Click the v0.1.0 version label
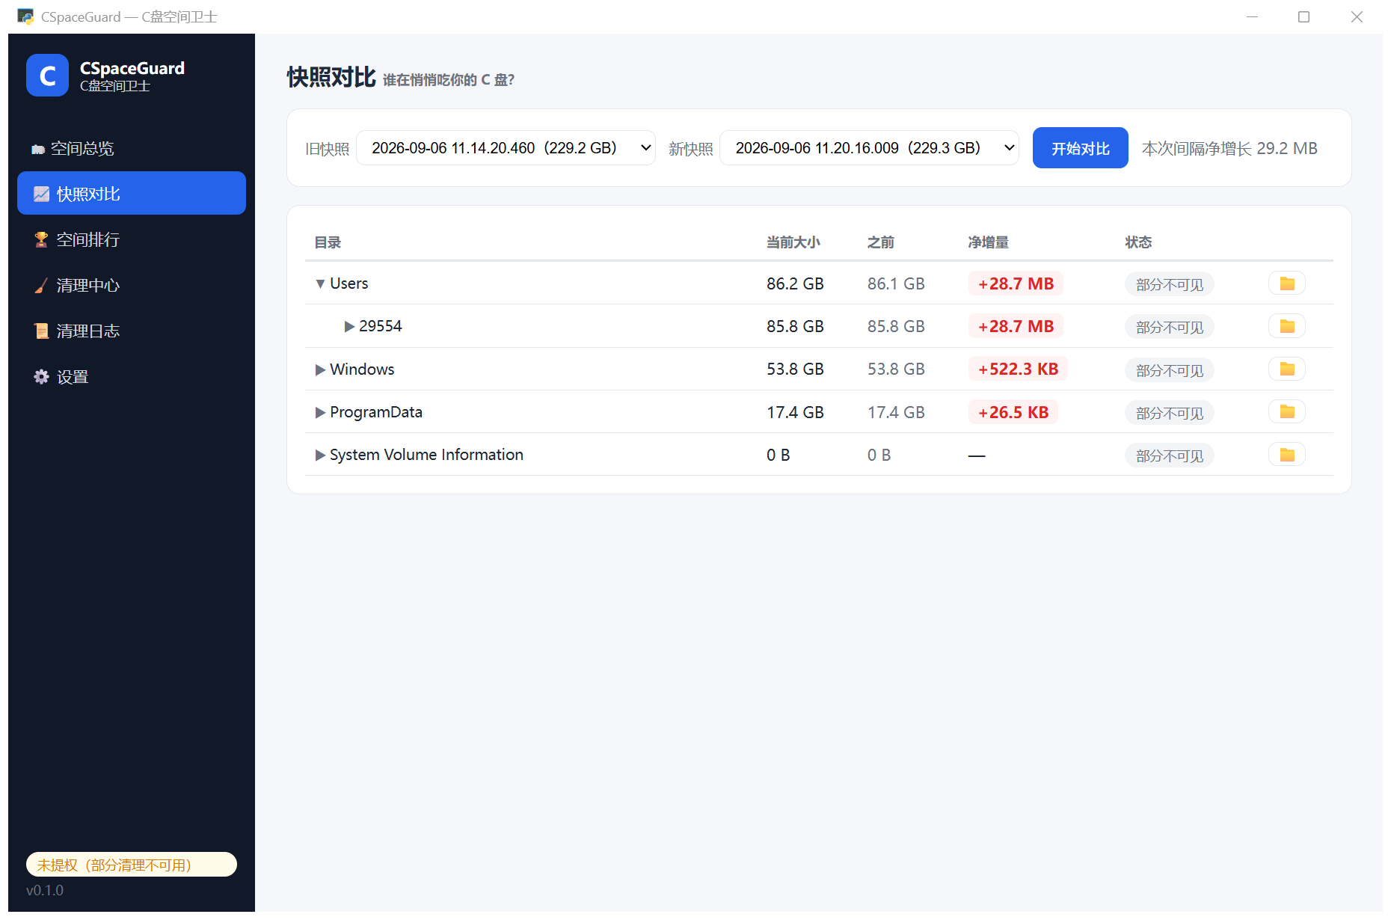 [x=45, y=890]
